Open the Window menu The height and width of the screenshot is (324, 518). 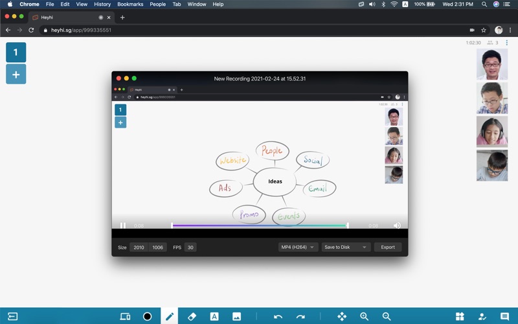[x=197, y=5]
